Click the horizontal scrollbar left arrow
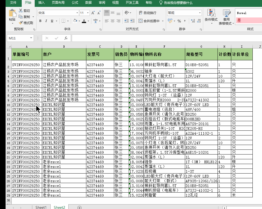This screenshot has height=209, width=262. click(225, 208)
